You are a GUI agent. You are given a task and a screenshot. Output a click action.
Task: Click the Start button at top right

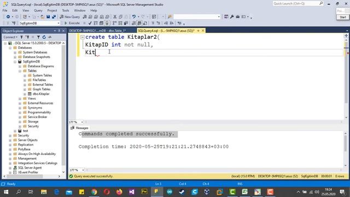[343, 17]
